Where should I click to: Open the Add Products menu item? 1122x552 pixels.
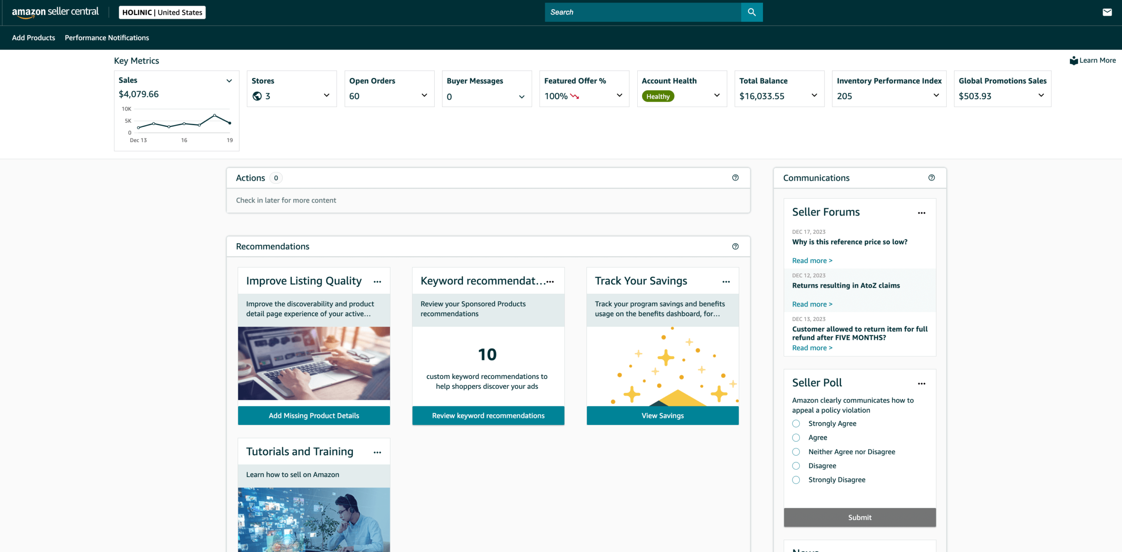(x=33, y=37)
